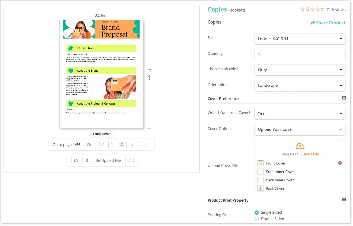
Task: Click the Share Product arrow icon
Action: coord(313,23)
